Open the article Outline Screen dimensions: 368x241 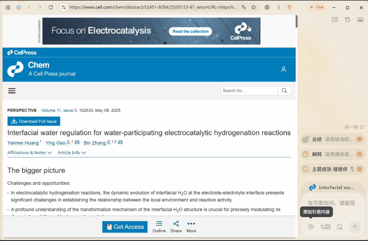159,227
